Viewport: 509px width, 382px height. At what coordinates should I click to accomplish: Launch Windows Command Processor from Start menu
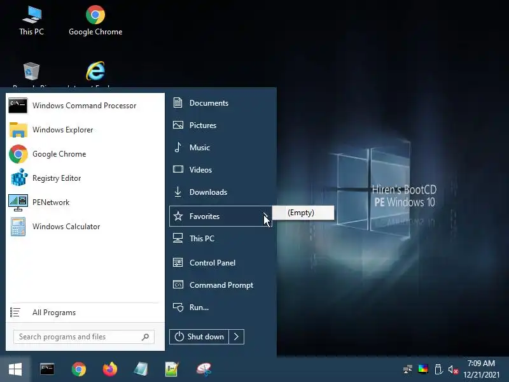click(x=85, y=106)
